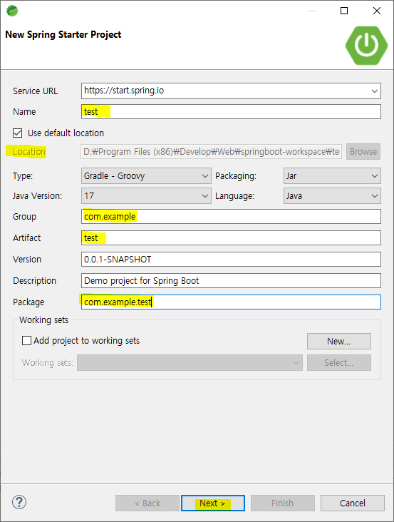Open the Type dropdown showing Gradle - Groovy
Image resolution: width=394 pixels, height=522 pixels.
pos(146,175)
